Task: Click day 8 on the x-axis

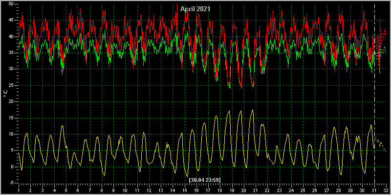Action: (x=102, y=190)
